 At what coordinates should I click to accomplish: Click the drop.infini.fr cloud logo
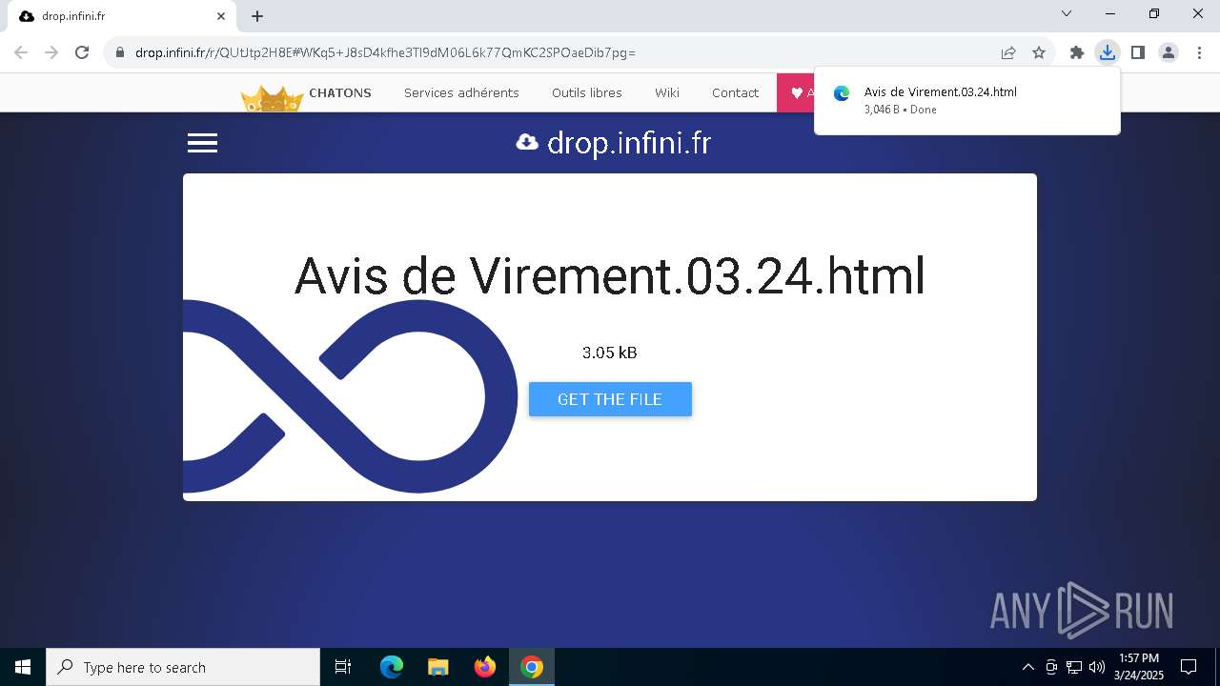[x=527, y=143]
